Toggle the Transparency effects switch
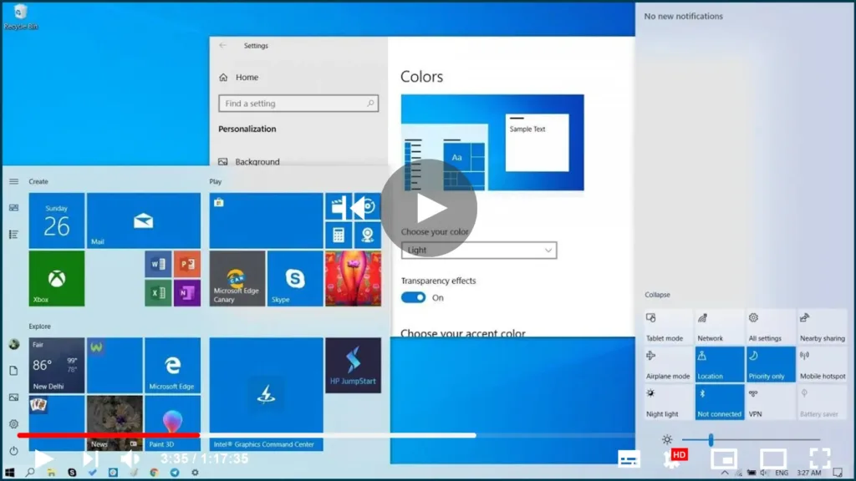The height and width of the screenshot is (481, 856). (413, 297)
